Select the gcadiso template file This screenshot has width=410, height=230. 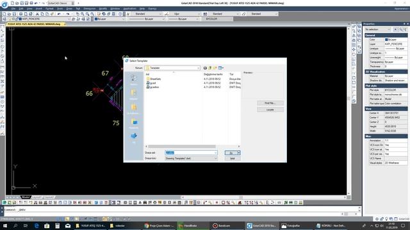coord(153,87)
